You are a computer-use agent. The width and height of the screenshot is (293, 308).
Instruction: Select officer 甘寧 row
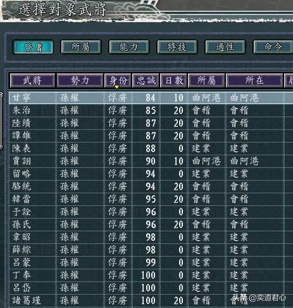tap(151, 98)
